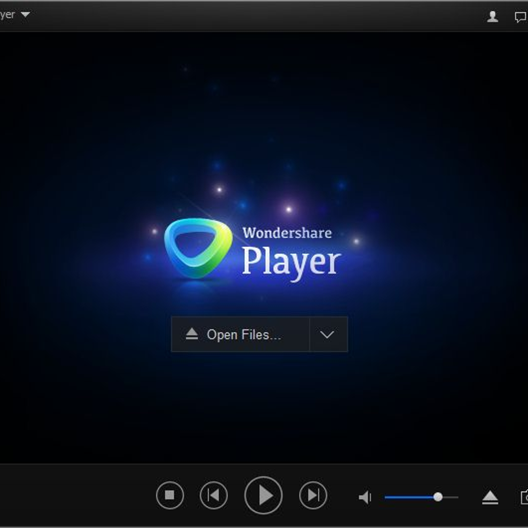Start playback with the Play button
The image size is (528, 528).
click(x=263, y=495)
